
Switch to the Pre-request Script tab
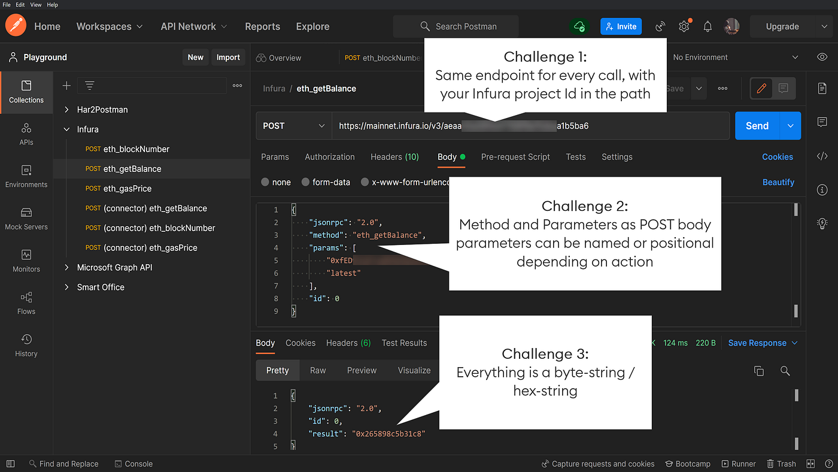pos(515,157)
